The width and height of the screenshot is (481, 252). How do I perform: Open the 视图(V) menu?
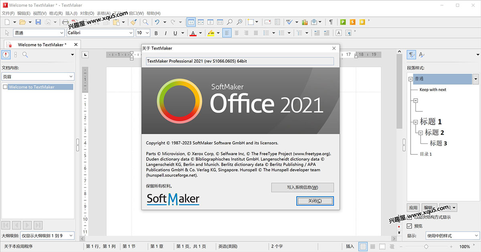40,13
